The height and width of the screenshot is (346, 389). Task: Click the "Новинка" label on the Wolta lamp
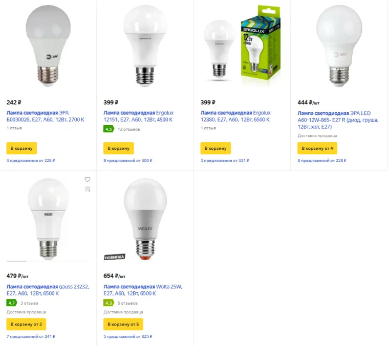click(114, 257)
